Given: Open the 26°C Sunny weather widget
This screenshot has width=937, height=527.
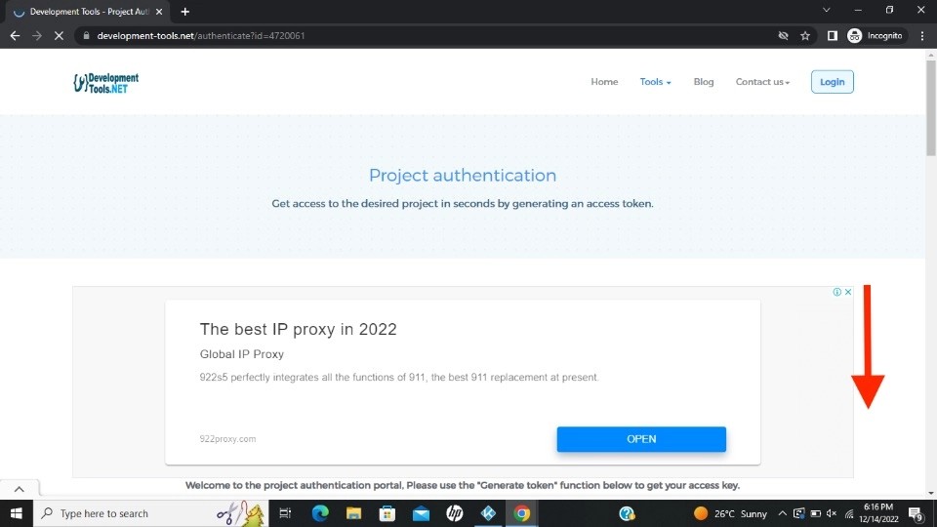Looking at the screenshot, I should [x=731, y=513].
